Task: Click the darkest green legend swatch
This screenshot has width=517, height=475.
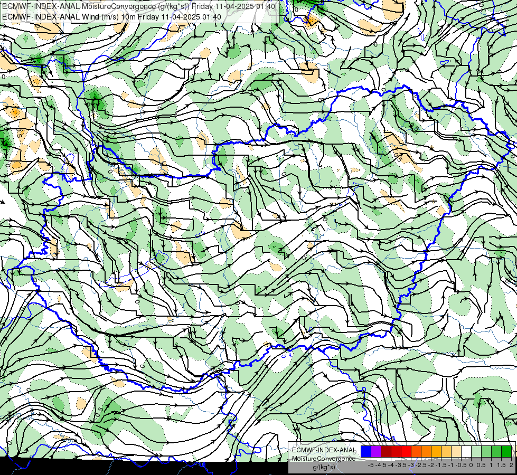Action: (506, 451)
